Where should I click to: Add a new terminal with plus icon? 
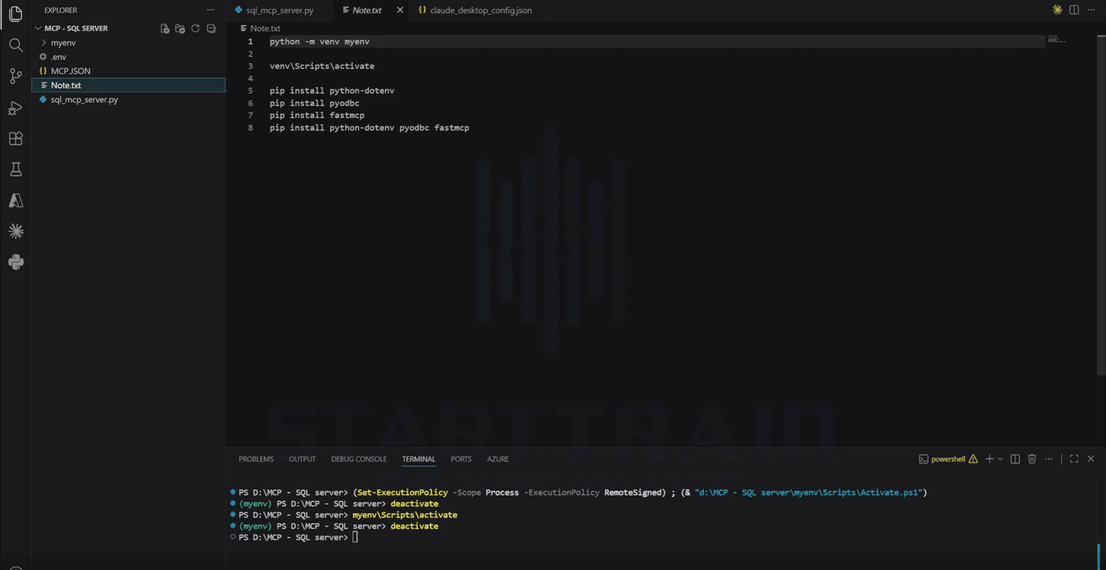pyautogui.click(x=989, y=459)
